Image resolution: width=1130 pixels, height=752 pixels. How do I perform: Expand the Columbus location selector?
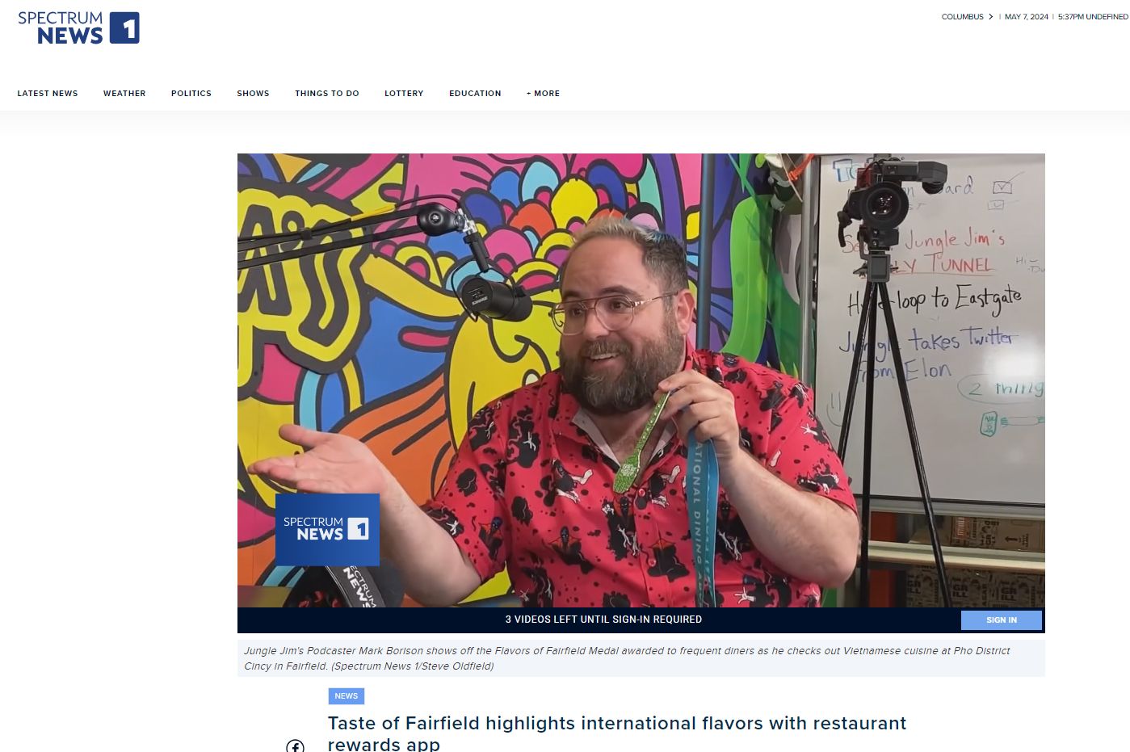coord(967,17)
